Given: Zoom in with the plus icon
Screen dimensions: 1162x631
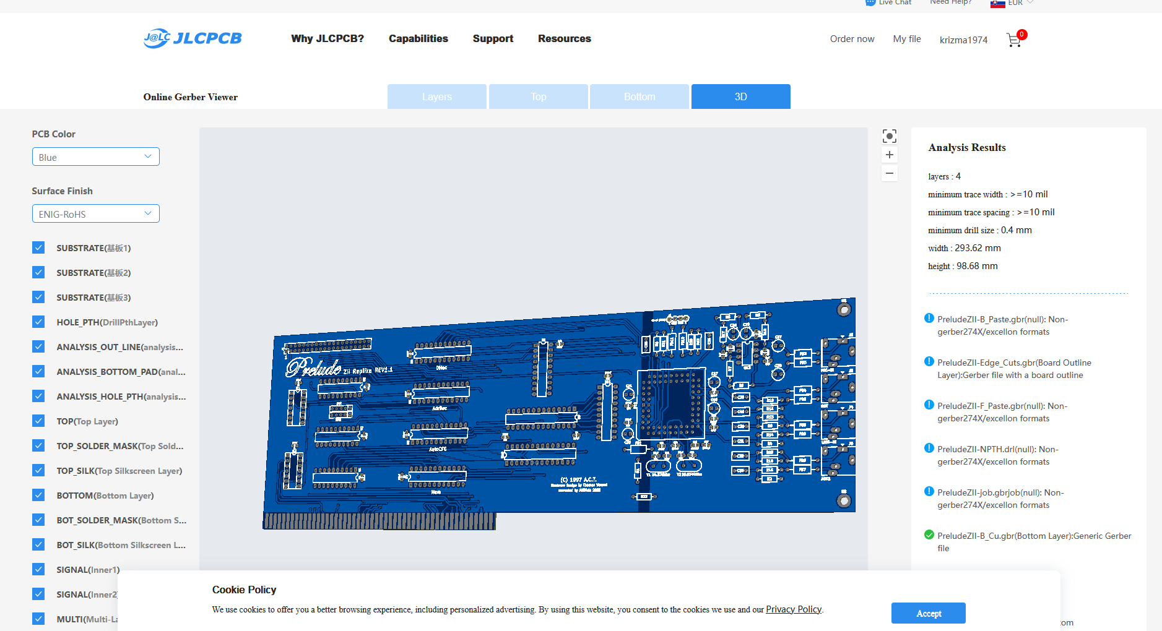Looking at the screenshot, I should 889,155.
